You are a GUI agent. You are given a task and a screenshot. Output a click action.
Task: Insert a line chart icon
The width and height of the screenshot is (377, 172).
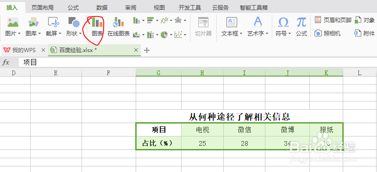point(164,20)
